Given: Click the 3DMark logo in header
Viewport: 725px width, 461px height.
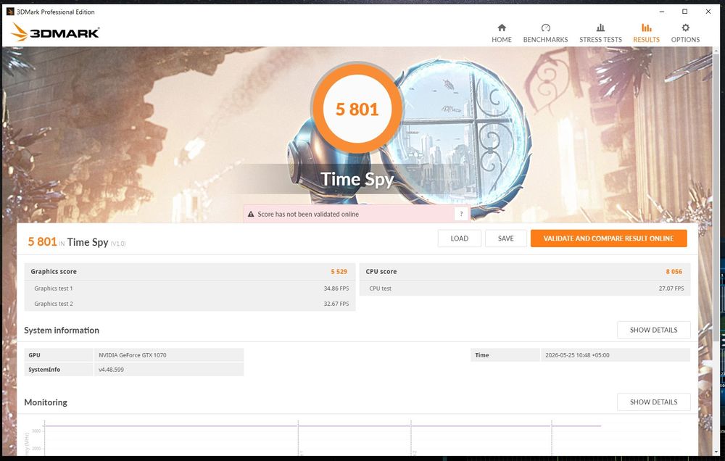Looking at the screenshot, I should [x=55, y=33].
